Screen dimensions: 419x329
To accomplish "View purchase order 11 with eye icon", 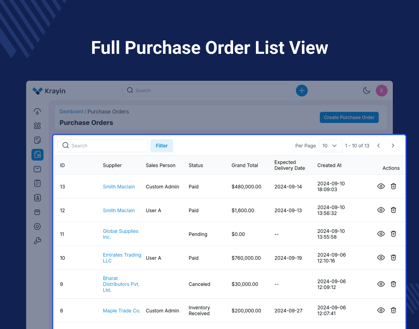I will (x=381, y=234).
